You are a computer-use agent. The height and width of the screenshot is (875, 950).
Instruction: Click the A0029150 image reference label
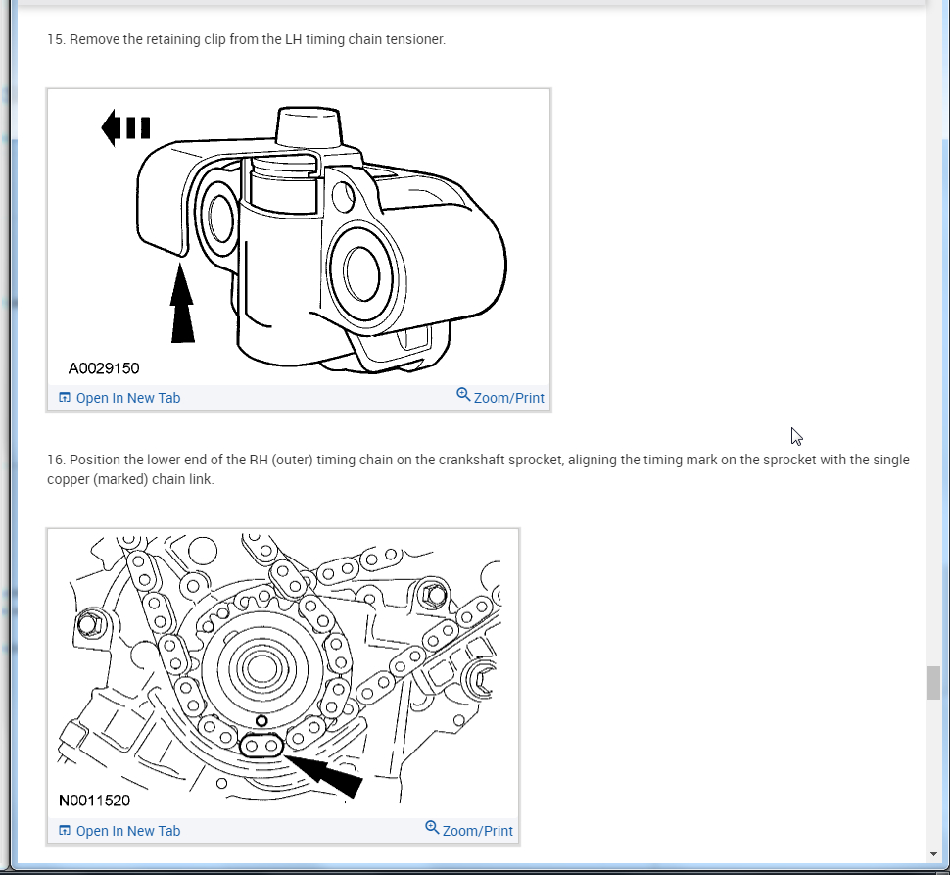pos(104,368)
